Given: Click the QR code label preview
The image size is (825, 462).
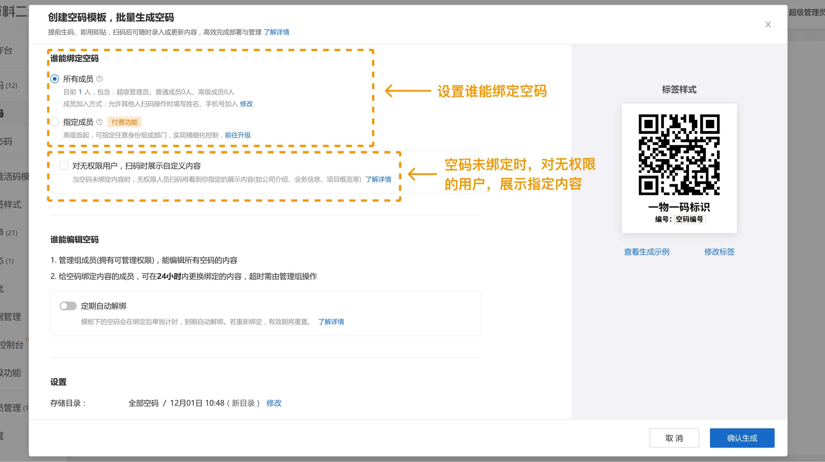Looking at the screenshot, I should 679,168.
